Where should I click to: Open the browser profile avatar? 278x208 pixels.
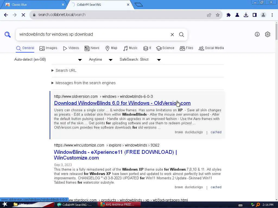point(263,15)
